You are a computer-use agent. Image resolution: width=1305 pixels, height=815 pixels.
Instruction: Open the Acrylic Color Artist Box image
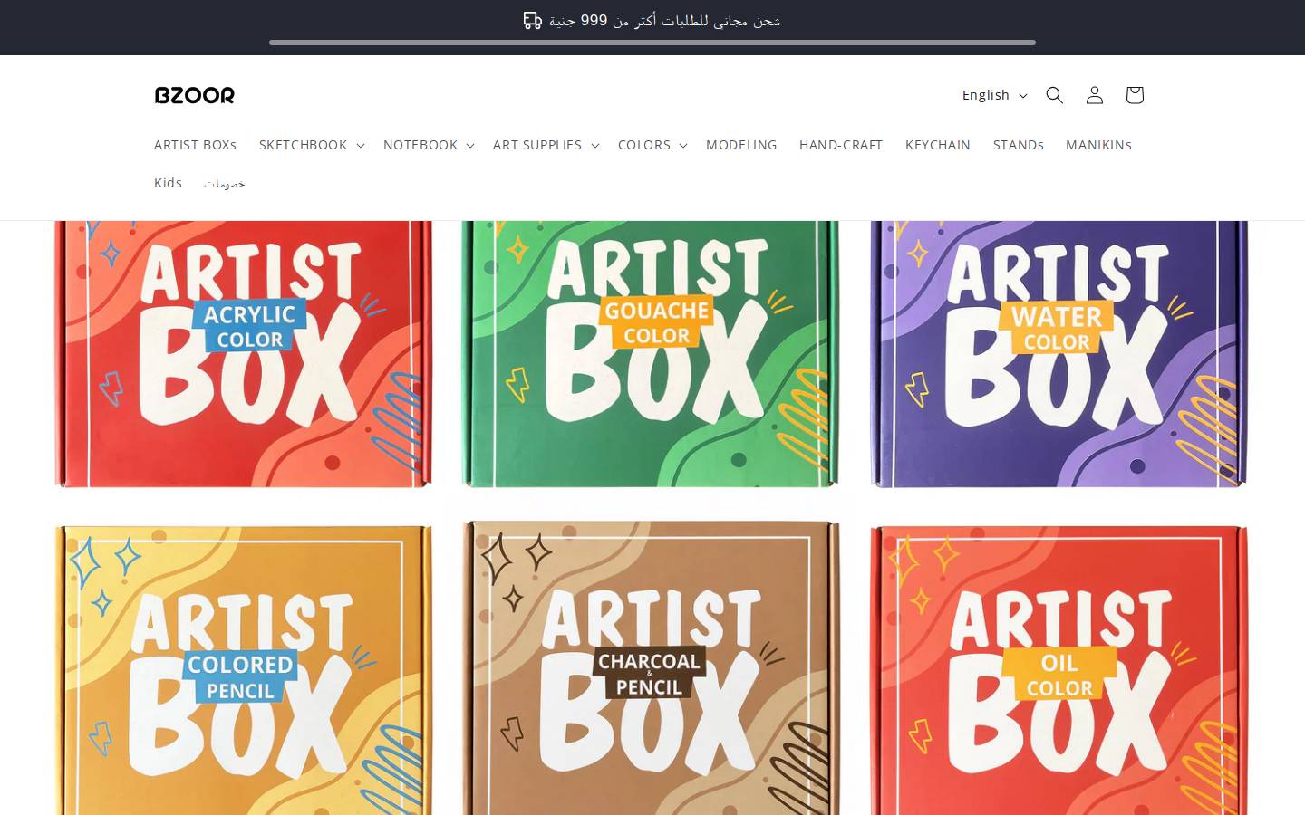244,354
